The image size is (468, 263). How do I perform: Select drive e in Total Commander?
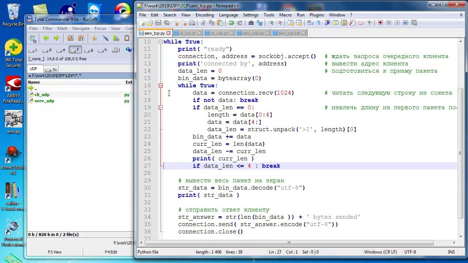61,50
